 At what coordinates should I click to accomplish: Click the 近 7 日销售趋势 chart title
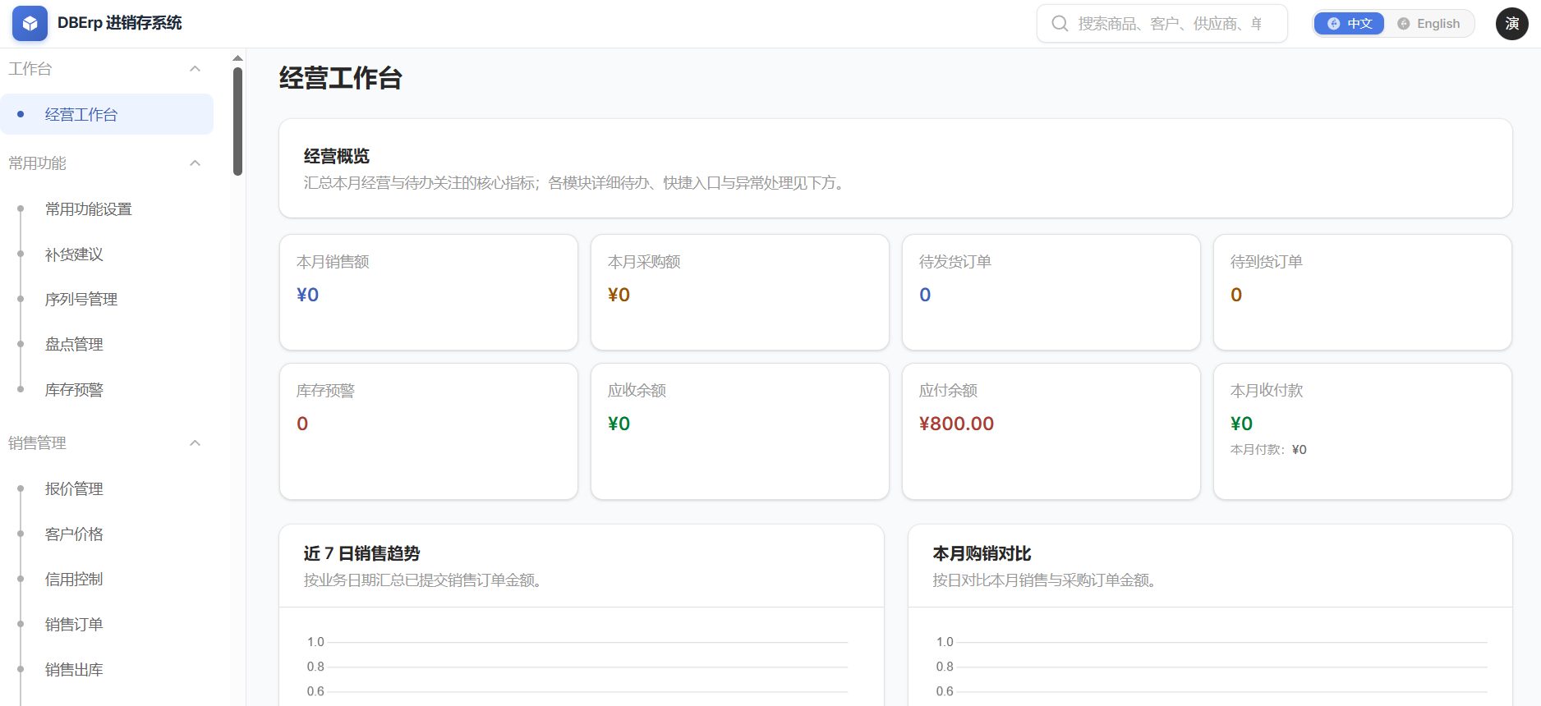[x=361, y=553]
